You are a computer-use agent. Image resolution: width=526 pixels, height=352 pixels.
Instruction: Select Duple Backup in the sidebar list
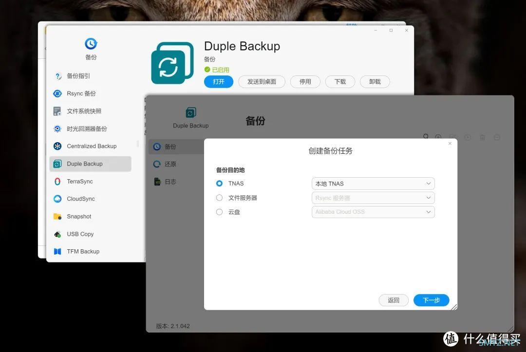90,164
